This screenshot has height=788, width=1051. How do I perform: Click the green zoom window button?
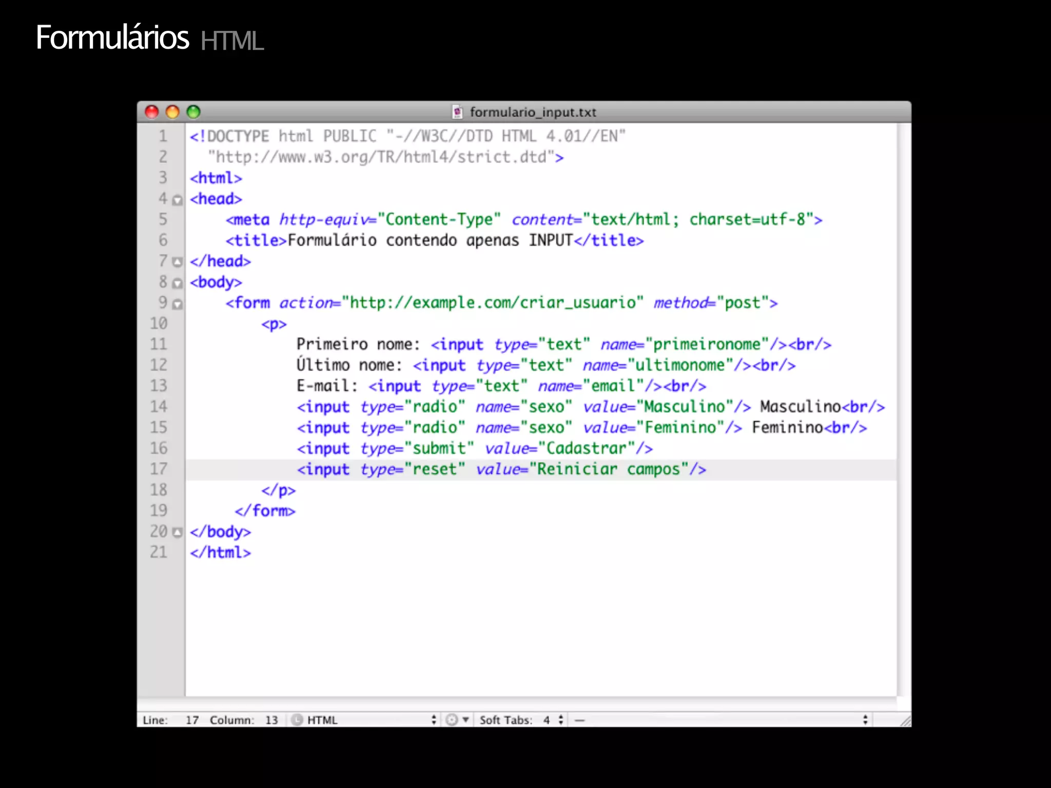[x=193, y=111]
